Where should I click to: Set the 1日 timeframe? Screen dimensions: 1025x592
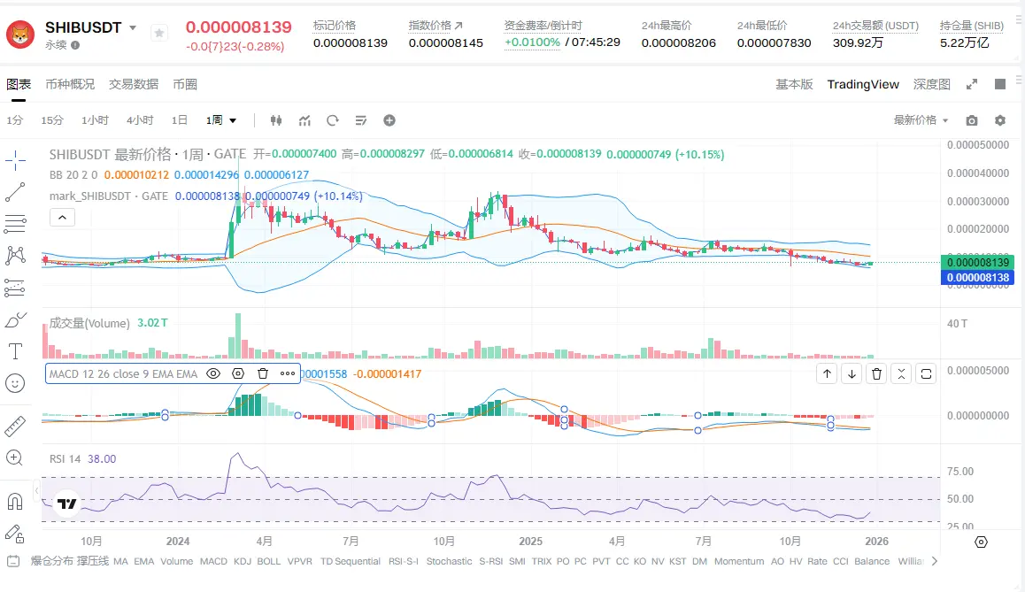point(179,120)
